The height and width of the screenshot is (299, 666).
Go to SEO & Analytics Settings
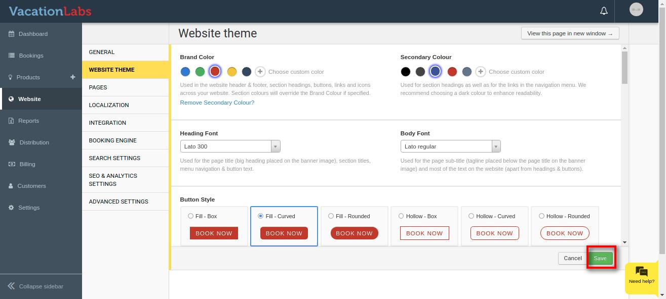click(x=113, y=180)
